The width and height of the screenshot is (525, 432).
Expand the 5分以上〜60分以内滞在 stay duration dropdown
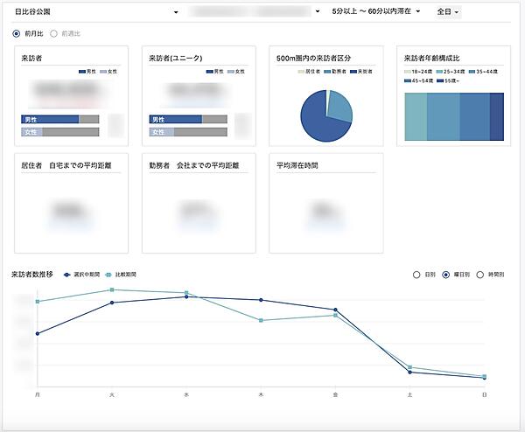point(375,12)
